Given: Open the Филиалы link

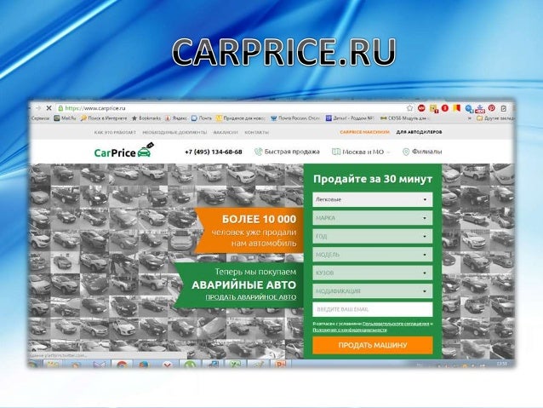Looking at the screenshot, I should coord(426,152).
